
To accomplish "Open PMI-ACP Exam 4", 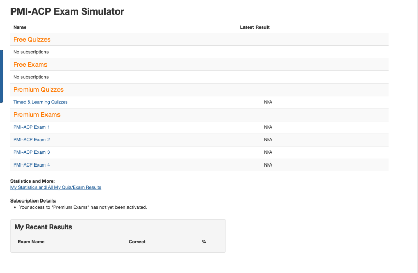I will pos(31,165).
